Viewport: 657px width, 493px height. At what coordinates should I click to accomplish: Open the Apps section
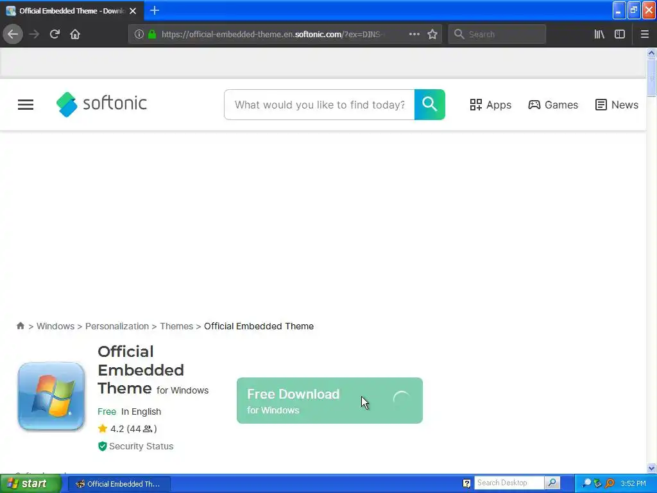coord(491,105)
